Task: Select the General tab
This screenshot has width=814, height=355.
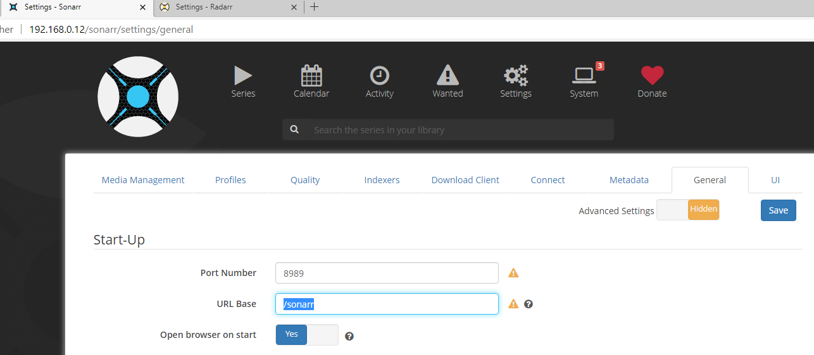Action: pos(710,180)
